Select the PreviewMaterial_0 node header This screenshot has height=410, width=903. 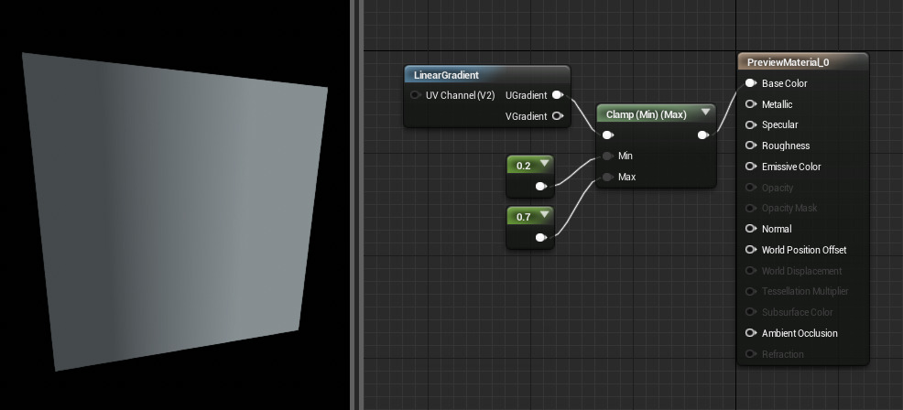pos(788,62)
